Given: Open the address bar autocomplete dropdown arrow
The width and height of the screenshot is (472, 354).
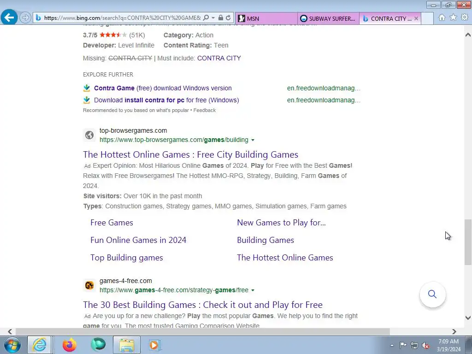Looking at the screenshot, I should tap(213, 18).
